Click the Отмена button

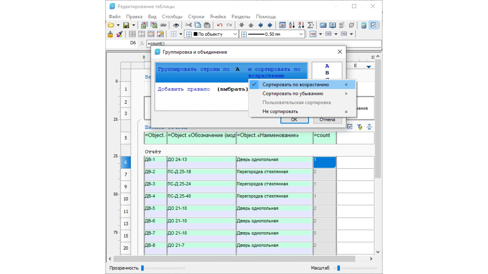[327, 120]
